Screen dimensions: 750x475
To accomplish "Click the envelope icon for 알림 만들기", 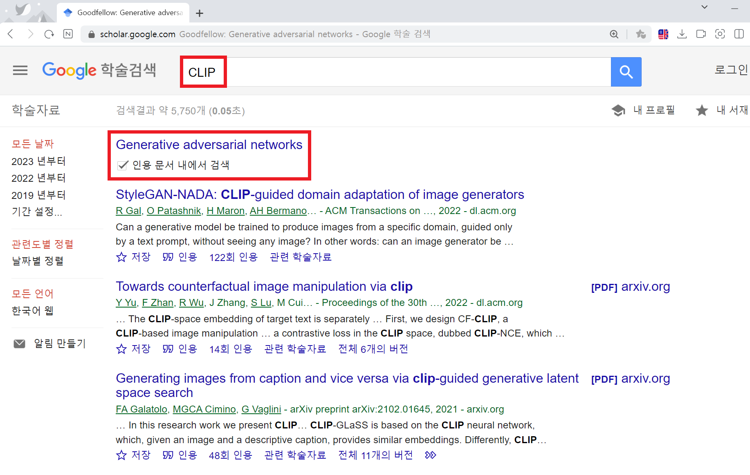I will (x=19, y=344).
